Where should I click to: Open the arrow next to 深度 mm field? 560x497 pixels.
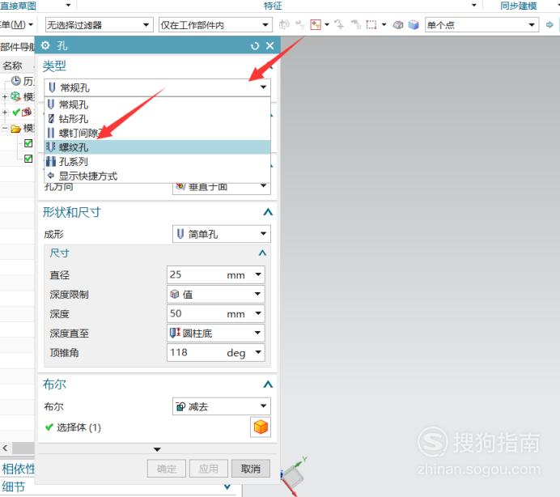pyautogui.click(x=258, y=313)
